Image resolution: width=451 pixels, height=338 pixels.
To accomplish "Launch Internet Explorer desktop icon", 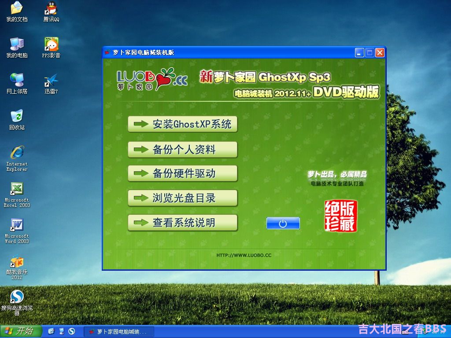I will pyautogui.click(x=17, y=153).
